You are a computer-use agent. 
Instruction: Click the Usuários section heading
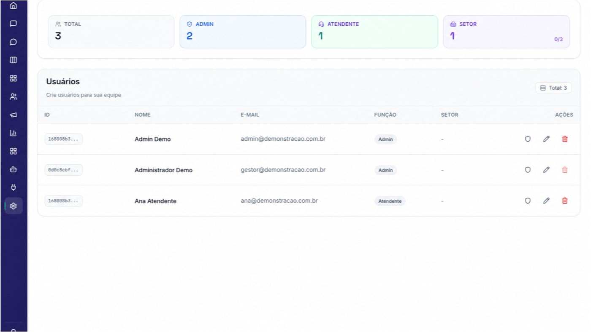(x=63, y=82)
